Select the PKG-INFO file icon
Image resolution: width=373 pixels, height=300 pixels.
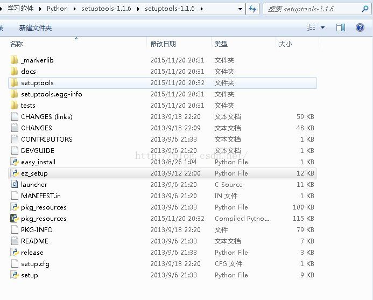click(x=15, y=230)
